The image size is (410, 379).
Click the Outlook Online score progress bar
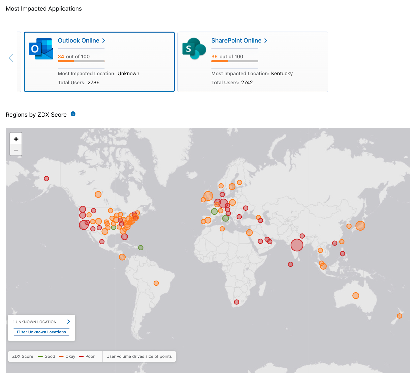point(81,61)
